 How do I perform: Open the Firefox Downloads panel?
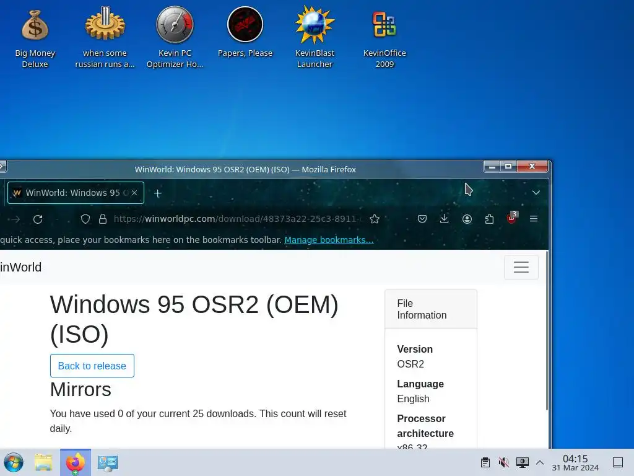coord(445,219)
